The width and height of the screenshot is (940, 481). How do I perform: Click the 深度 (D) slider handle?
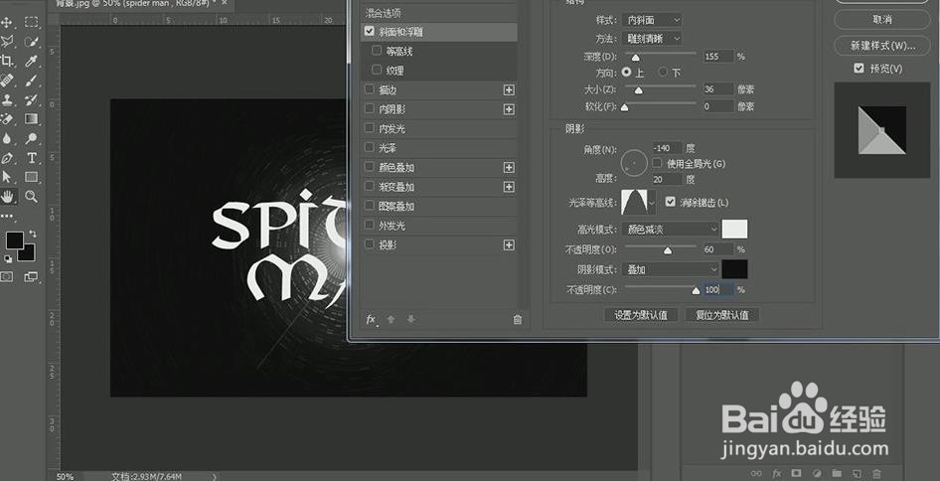click(635, 58)
